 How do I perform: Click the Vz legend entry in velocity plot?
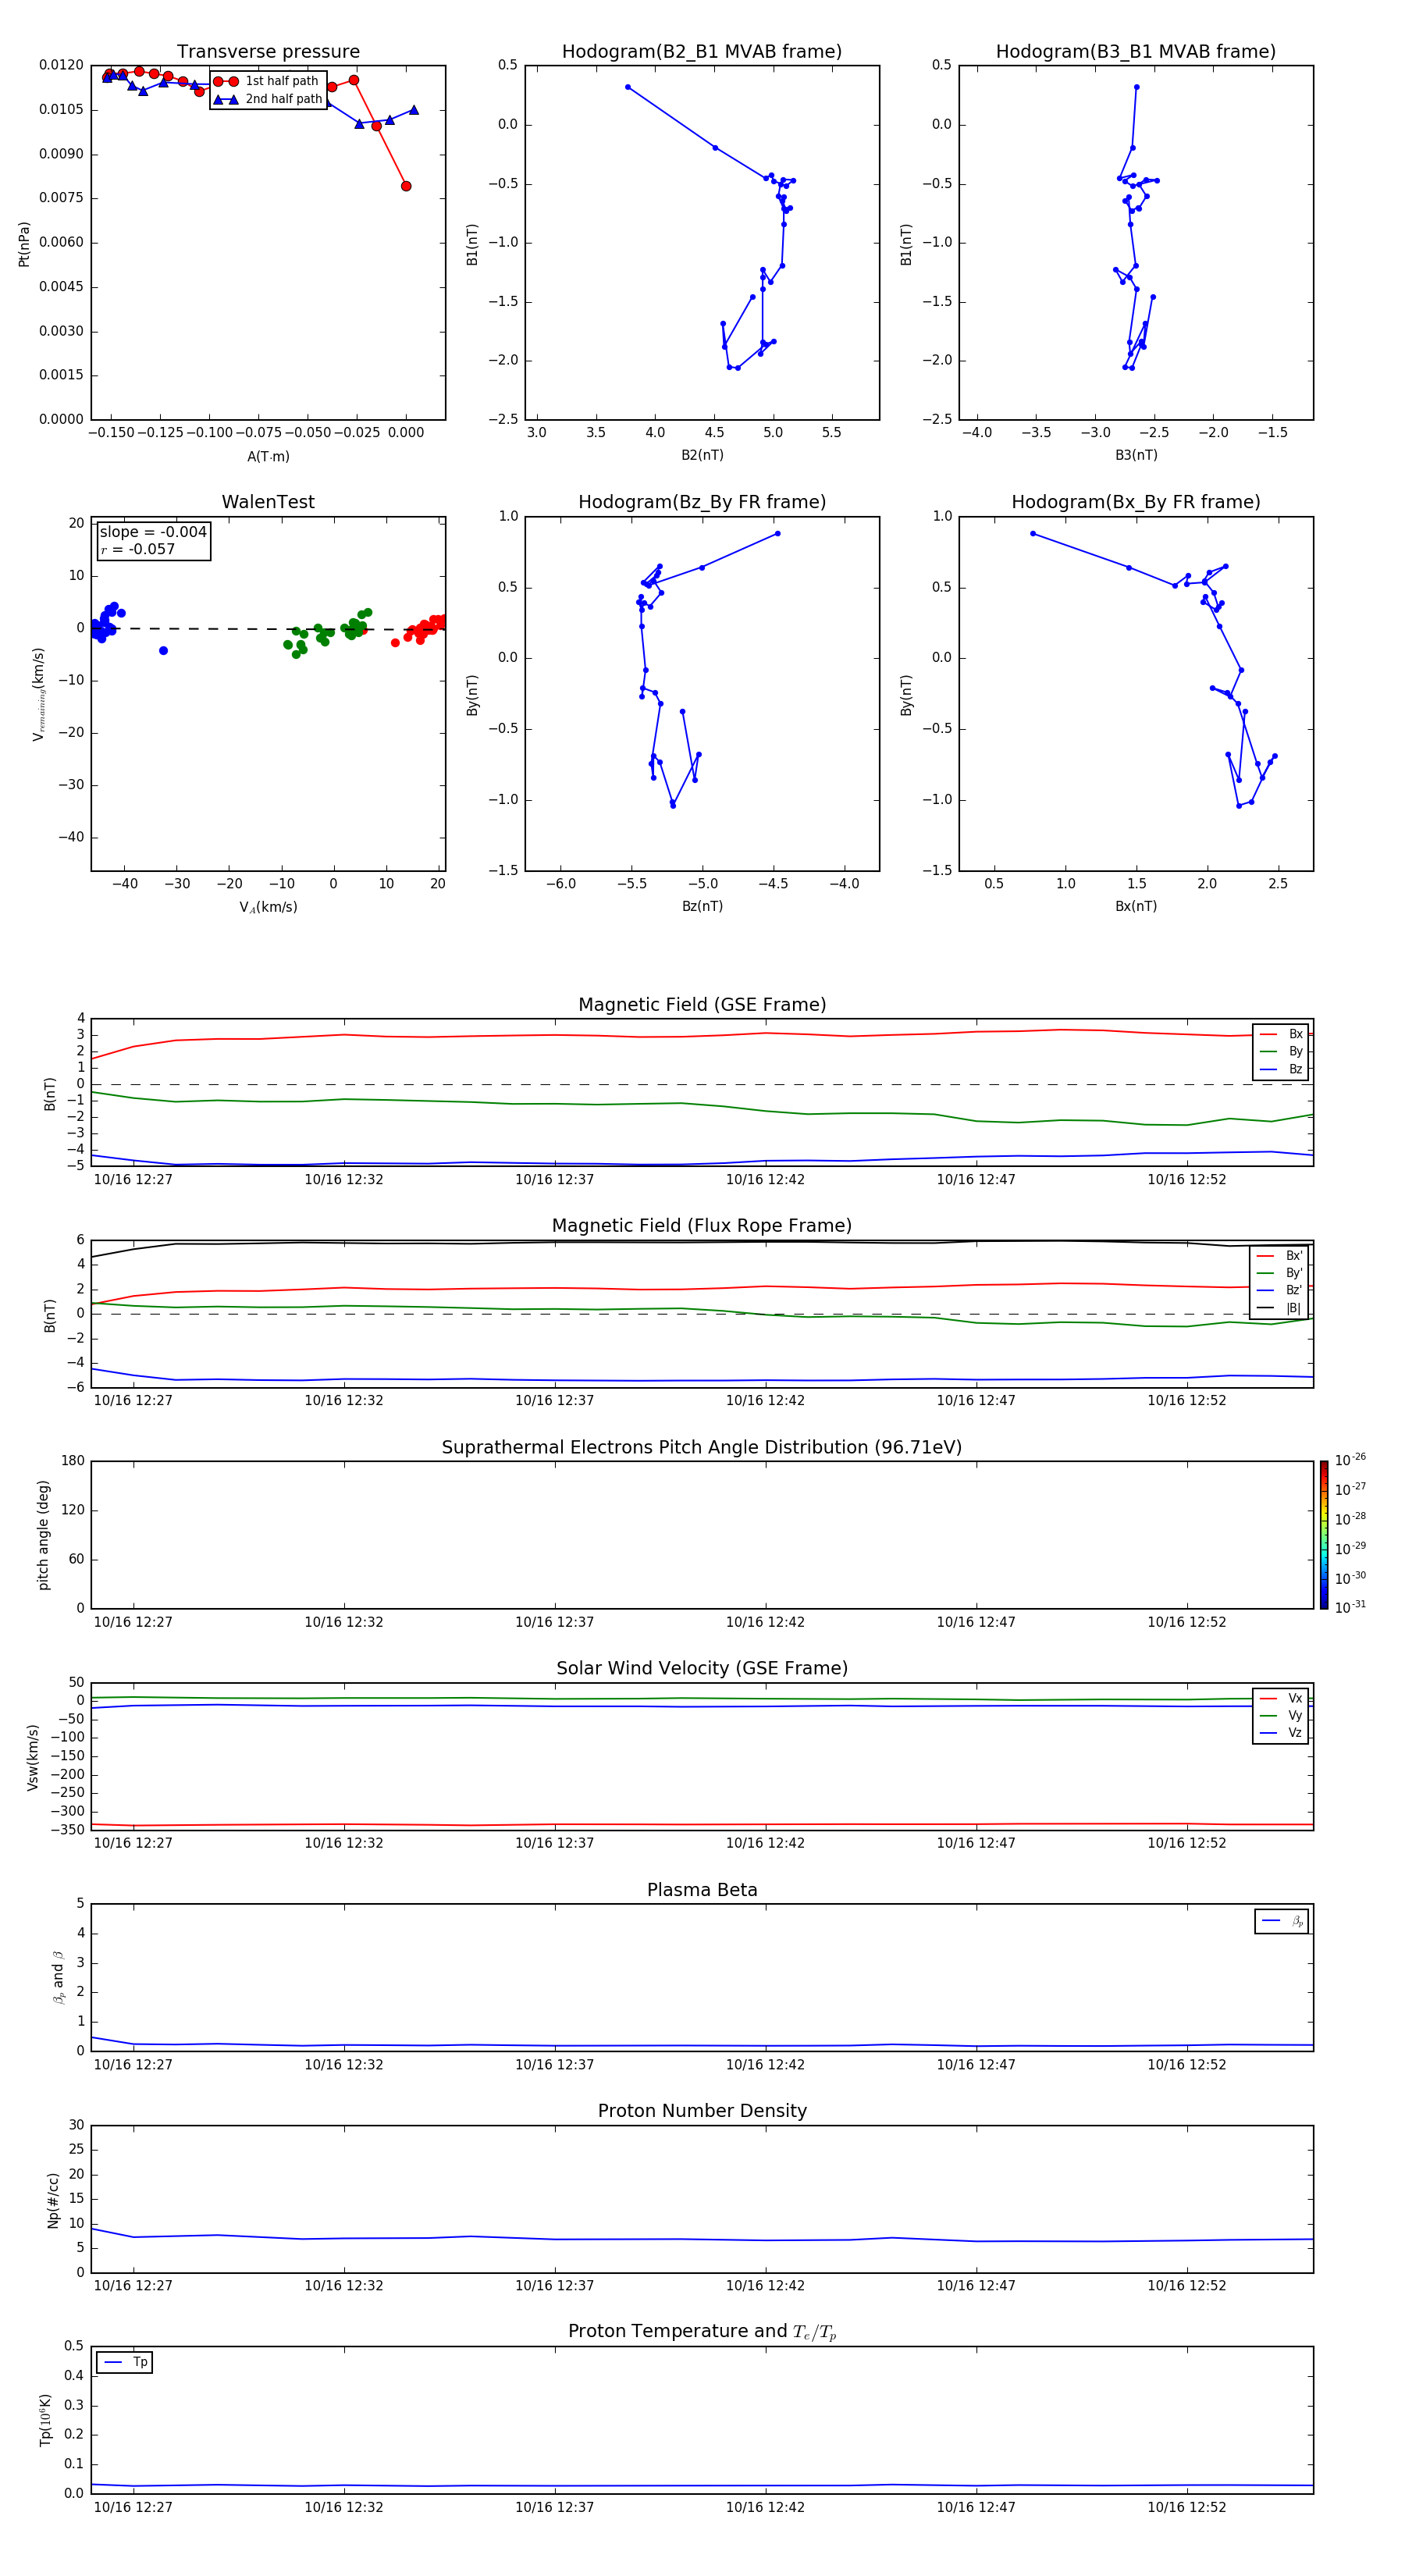pyautogui.click(x=1281, y=1733)
